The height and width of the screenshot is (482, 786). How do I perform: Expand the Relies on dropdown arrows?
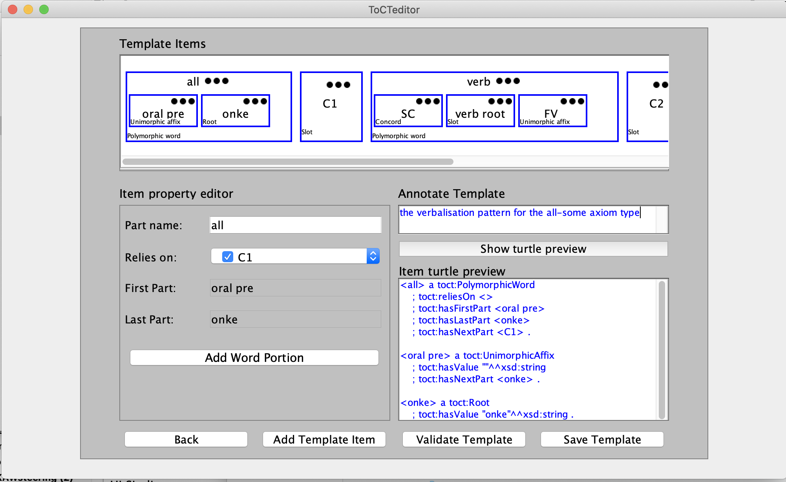(373, 256)
